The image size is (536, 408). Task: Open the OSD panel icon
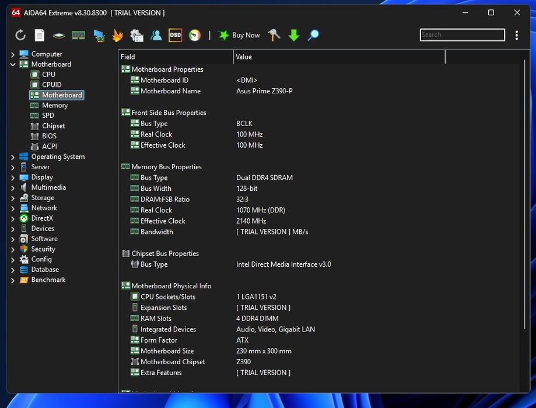pyautogui.click(x=176, y=35)
